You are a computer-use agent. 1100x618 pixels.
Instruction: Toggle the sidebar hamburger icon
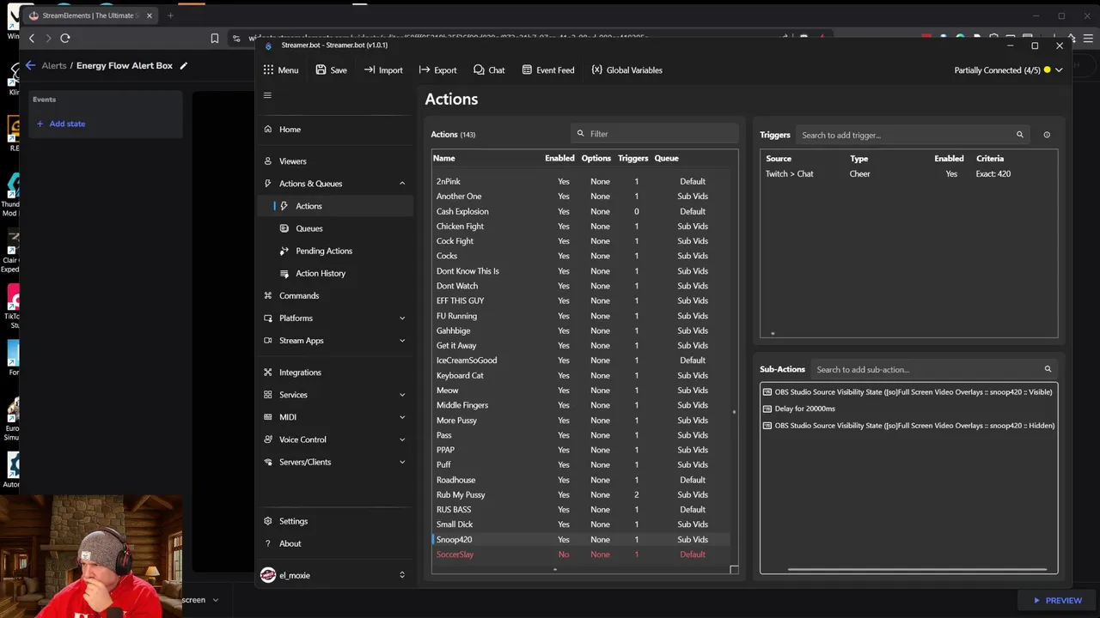click(267, 95)
